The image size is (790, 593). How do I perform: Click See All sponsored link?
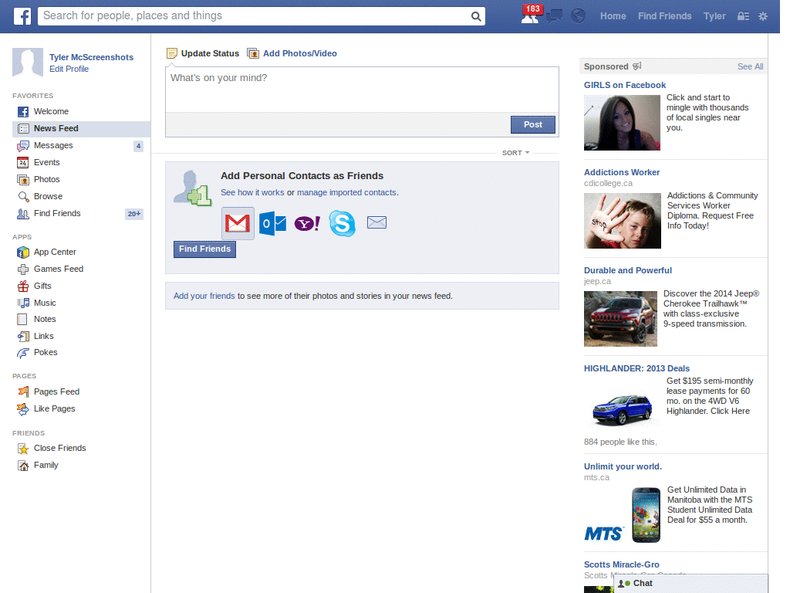coord(750,66)
